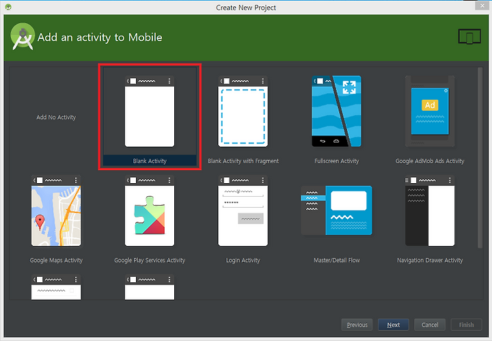The width and height of the screenshot is (492, 341).
Task: Click the Login Activity label
Action: pos(243,260)
